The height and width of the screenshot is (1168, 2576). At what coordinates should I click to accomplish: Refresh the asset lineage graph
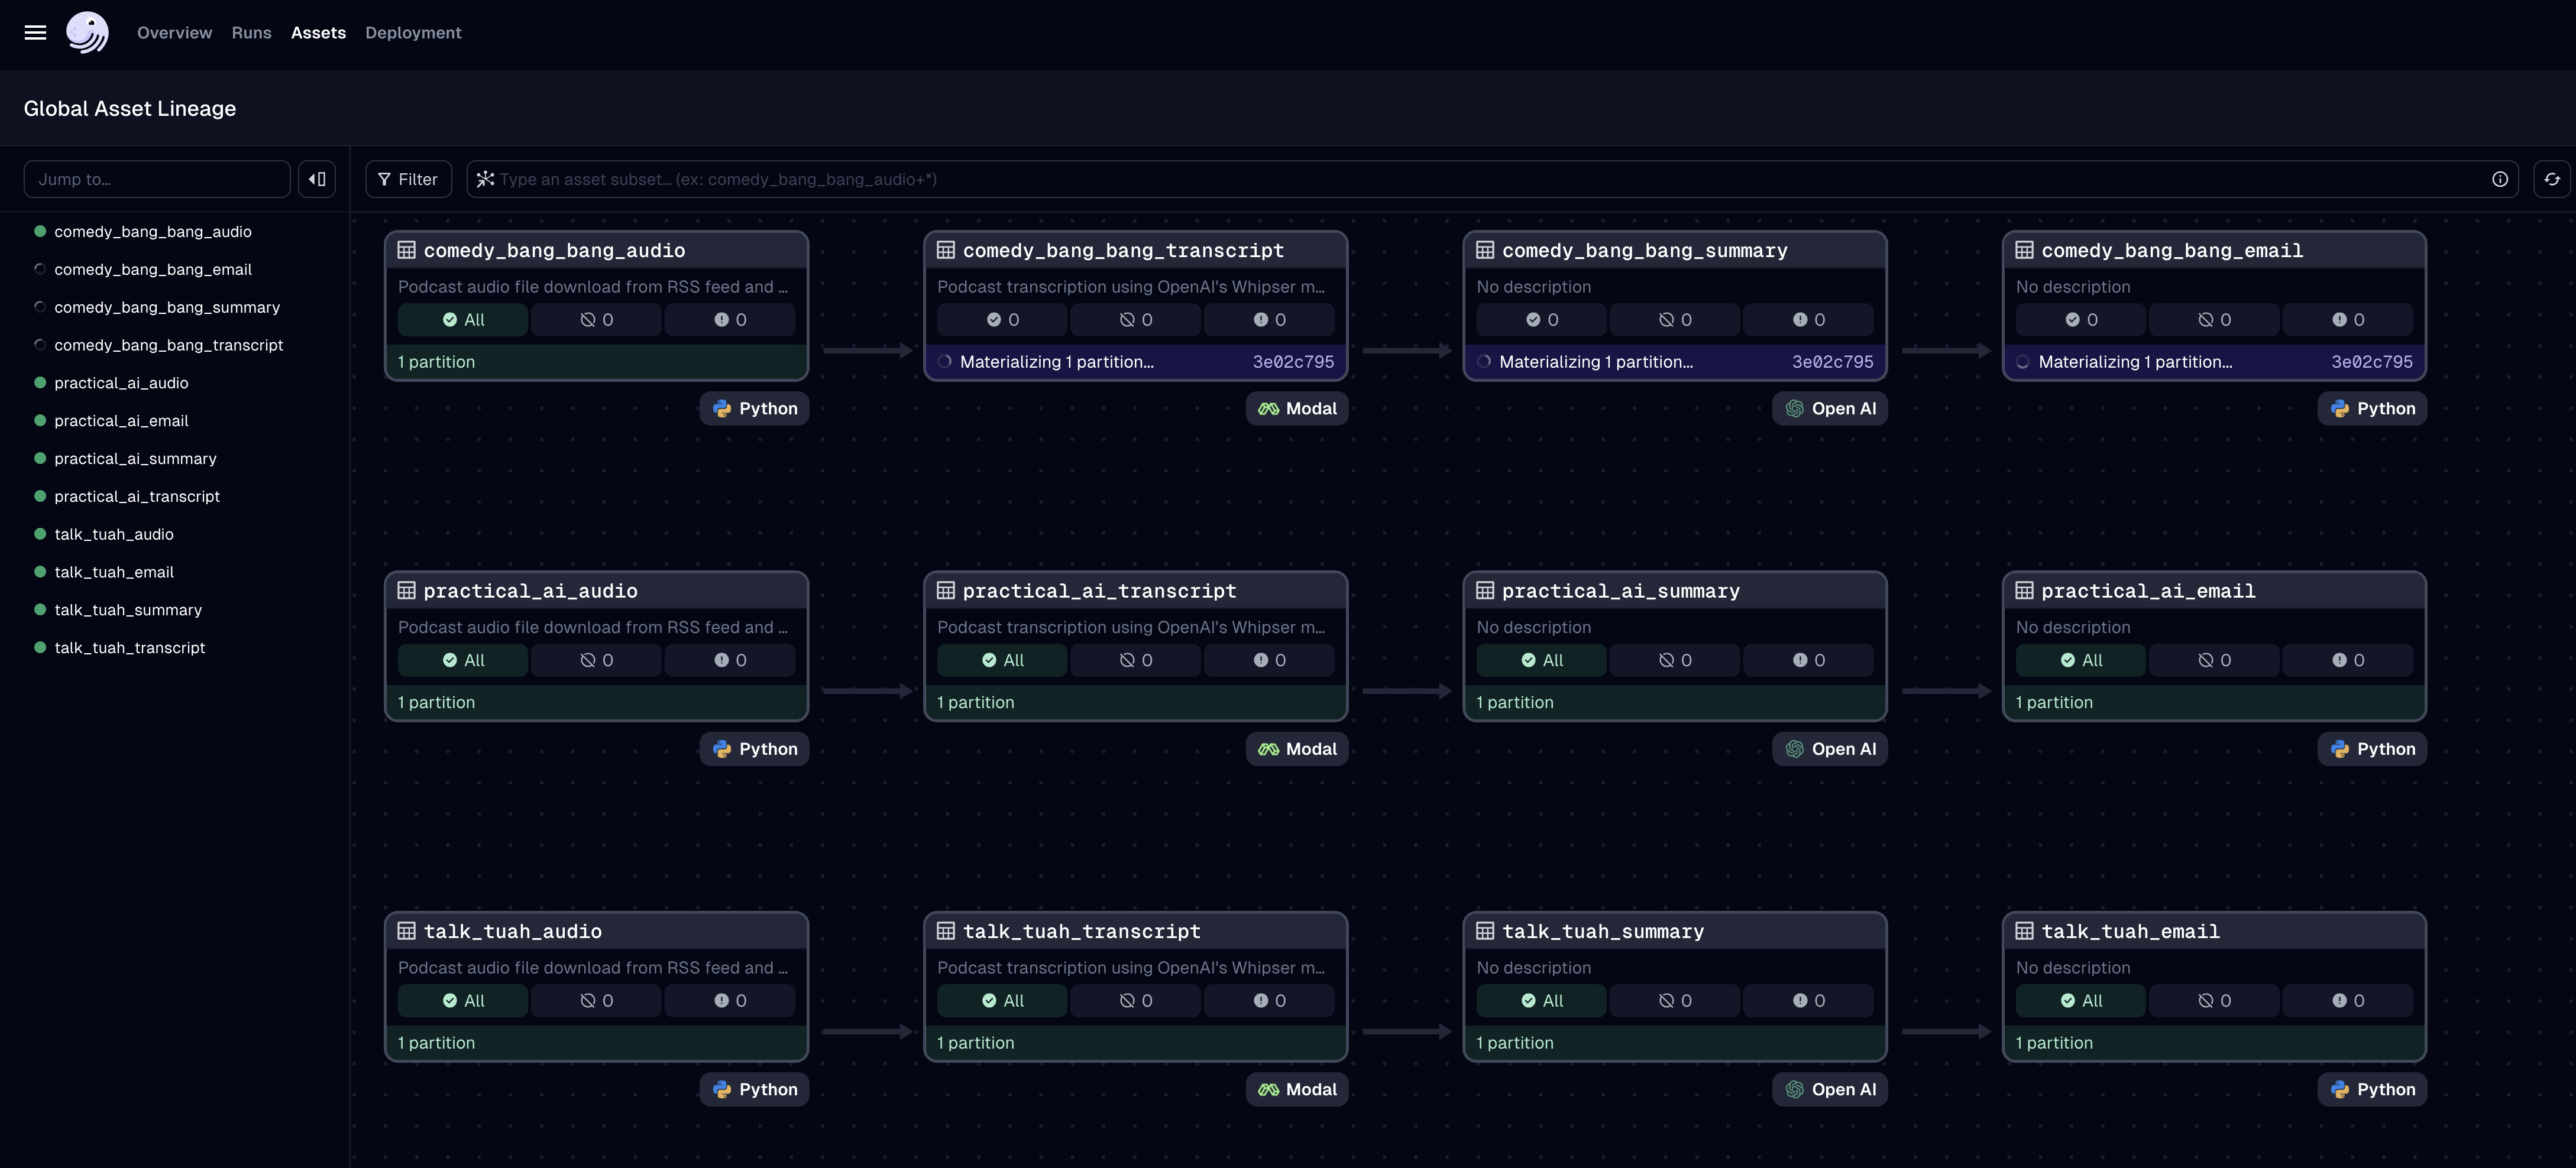2551,180
